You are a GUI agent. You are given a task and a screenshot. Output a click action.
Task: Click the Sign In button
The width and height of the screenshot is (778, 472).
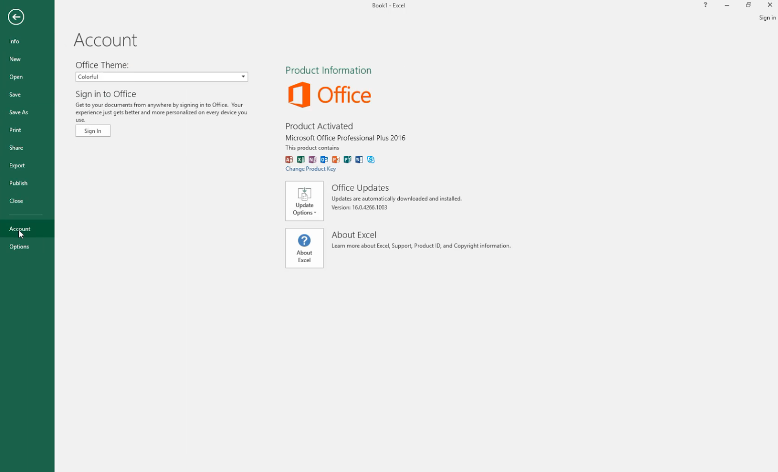tap(92, 130)
